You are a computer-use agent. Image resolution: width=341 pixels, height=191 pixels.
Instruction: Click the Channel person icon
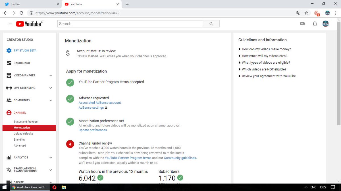pos(9,113)
